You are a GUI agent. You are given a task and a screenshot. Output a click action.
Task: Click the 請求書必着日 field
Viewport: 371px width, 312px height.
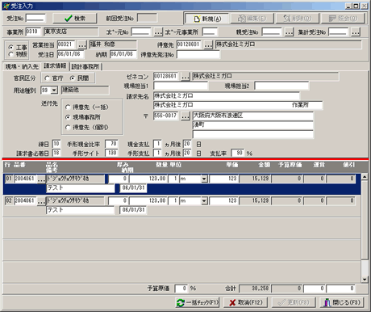(56, 153)
